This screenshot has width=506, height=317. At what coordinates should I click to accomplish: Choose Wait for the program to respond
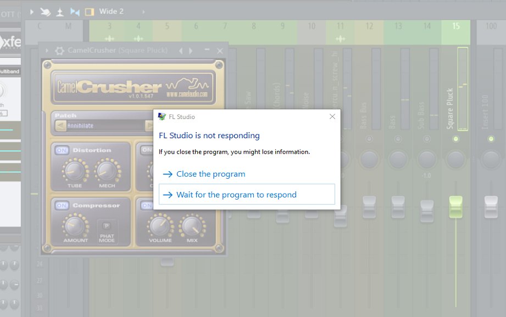pos(247,194)
